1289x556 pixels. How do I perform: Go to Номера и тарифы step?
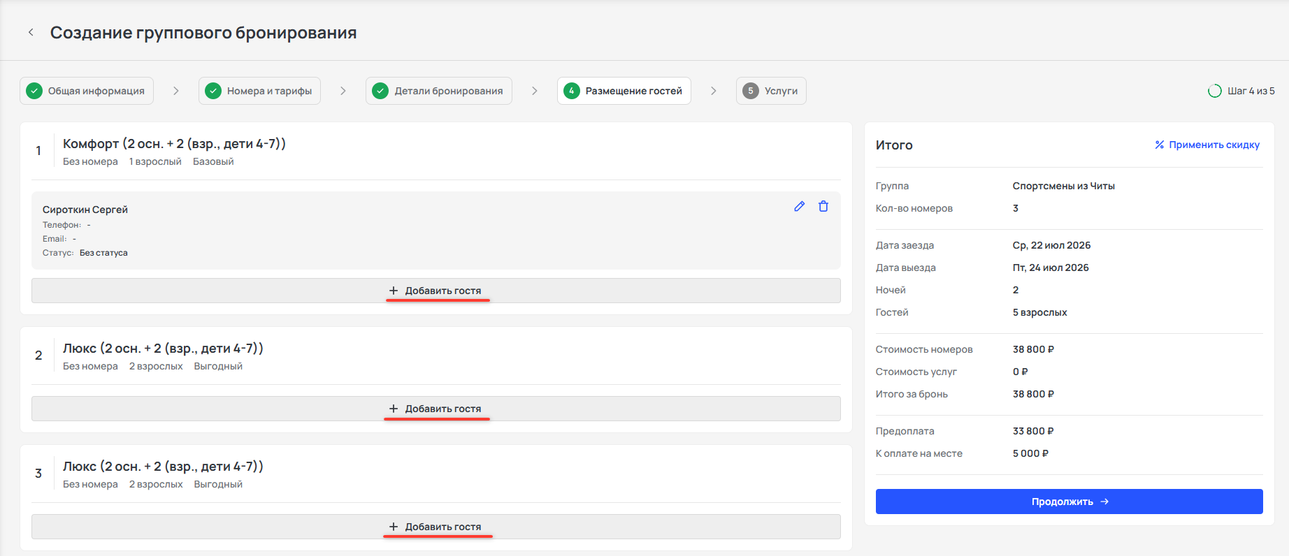pos(259,91)
